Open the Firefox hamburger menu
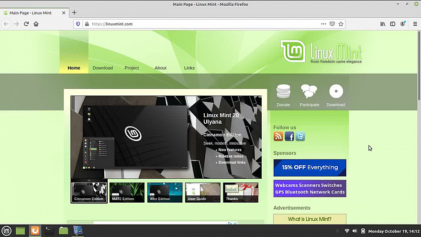This screenshot has height=237, width=421. 415,24
